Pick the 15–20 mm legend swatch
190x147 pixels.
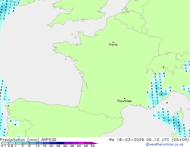click(x=46, y=143)
